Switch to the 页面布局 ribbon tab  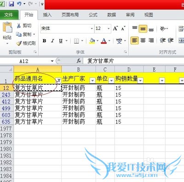[70, 15]
